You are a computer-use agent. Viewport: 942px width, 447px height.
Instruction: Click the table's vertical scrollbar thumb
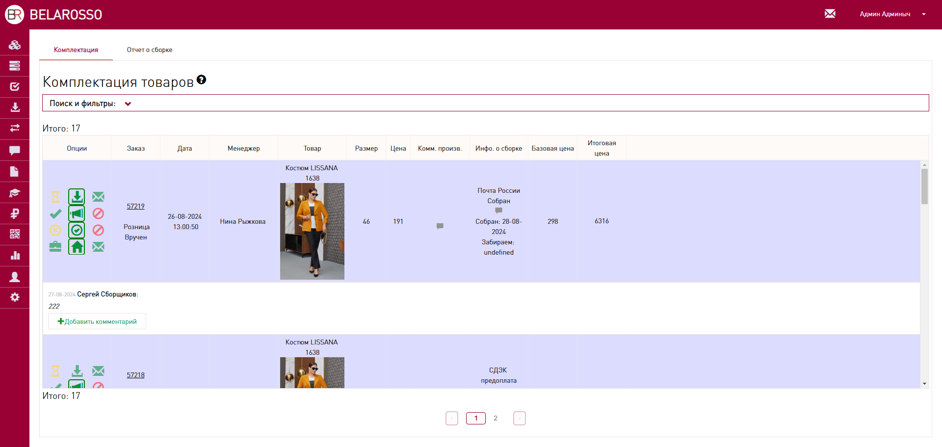924,186
